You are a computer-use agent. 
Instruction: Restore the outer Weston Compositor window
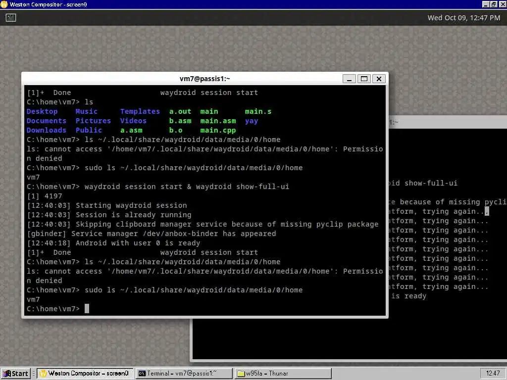[x=494, y=4]
